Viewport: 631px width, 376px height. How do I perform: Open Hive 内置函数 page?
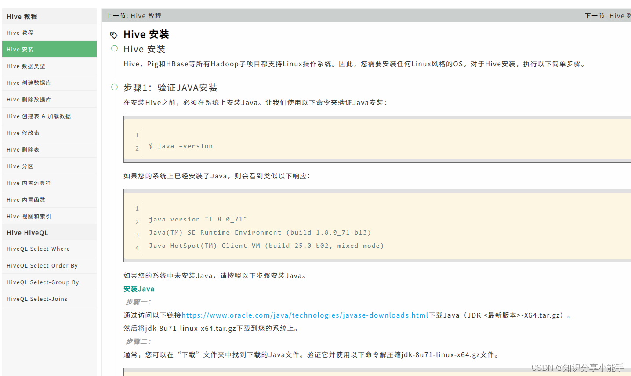click(49, 199)
